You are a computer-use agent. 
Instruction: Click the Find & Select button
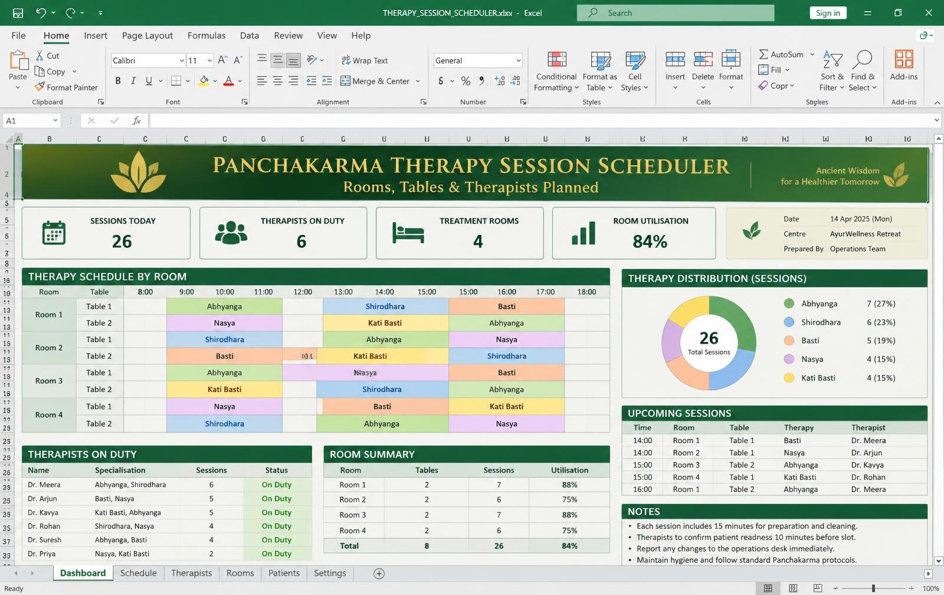(x=863, y=71)
